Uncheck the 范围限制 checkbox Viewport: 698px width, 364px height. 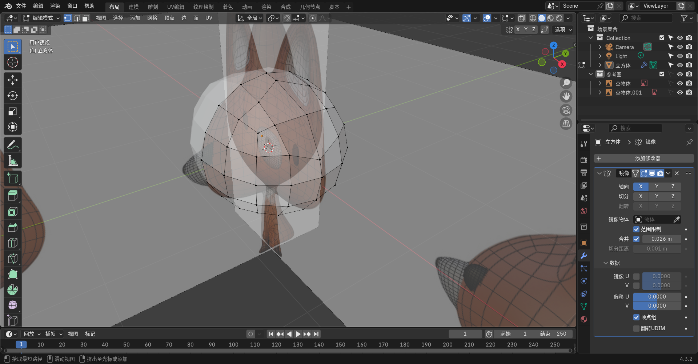(636, 229)
